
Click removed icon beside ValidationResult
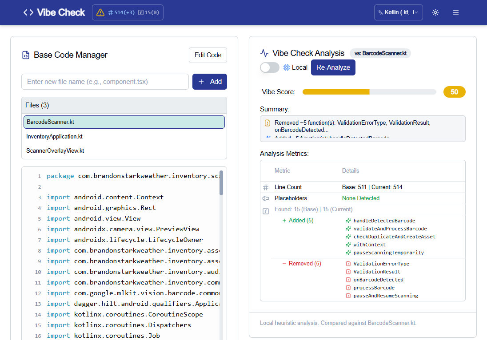[348, 272]
